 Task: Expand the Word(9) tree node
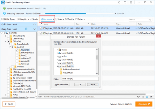point(10,67)
